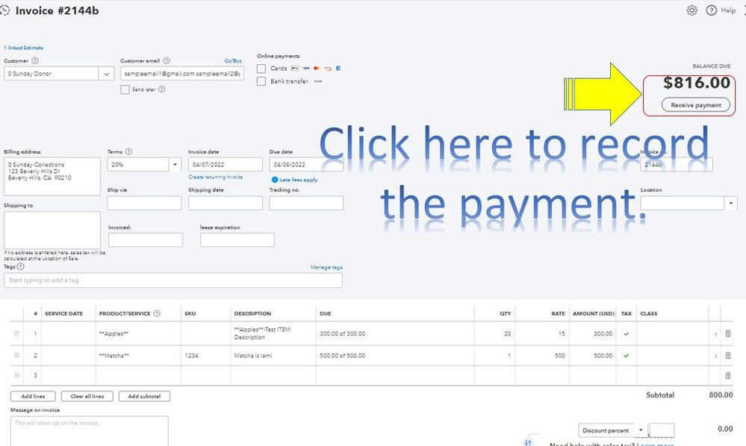Expand the Location dropdown arrow
Screen dimensions: 746x446
[731, 204]
